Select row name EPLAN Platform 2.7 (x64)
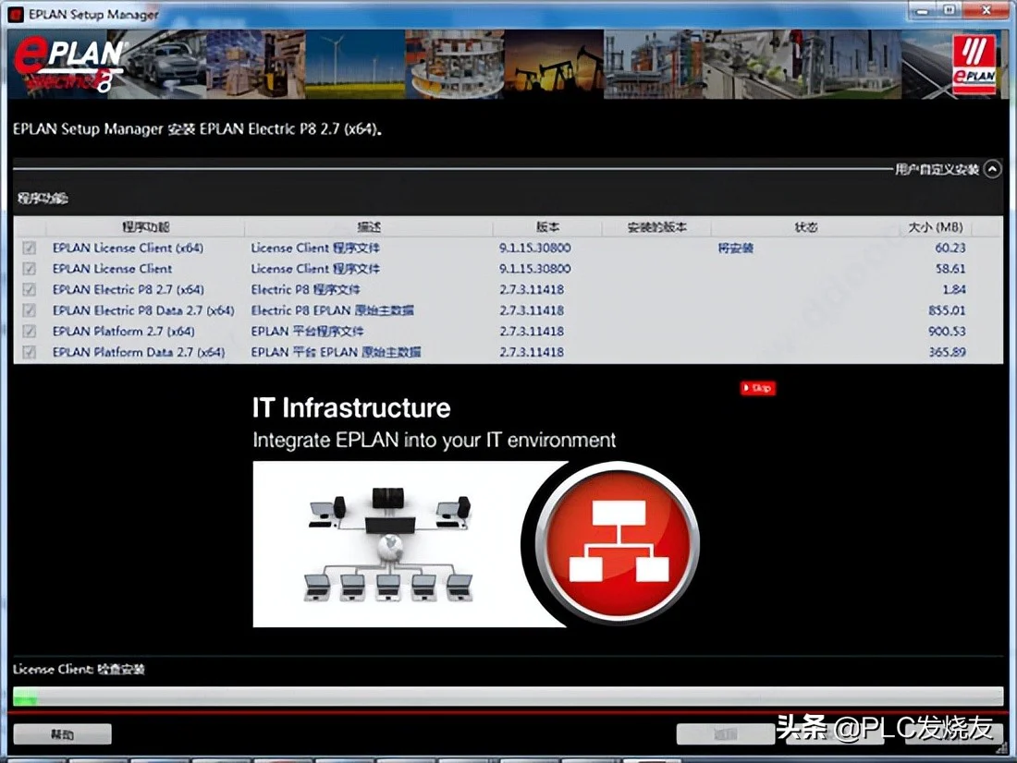1017x763 pixels. pos(123,331)
